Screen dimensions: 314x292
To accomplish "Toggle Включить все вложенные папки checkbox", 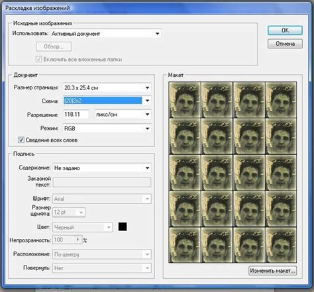I will pos(38,59).
